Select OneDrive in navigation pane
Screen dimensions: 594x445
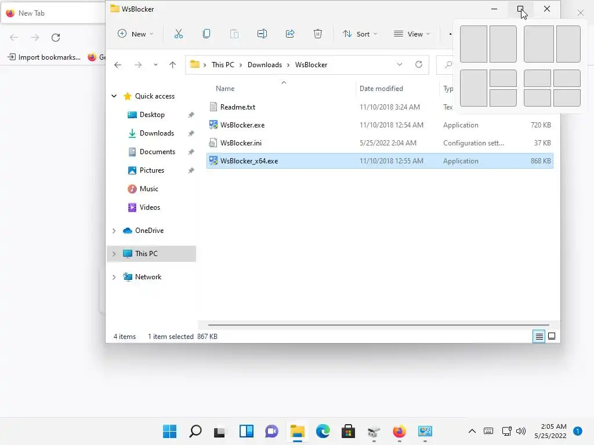[x=149, y=231]
